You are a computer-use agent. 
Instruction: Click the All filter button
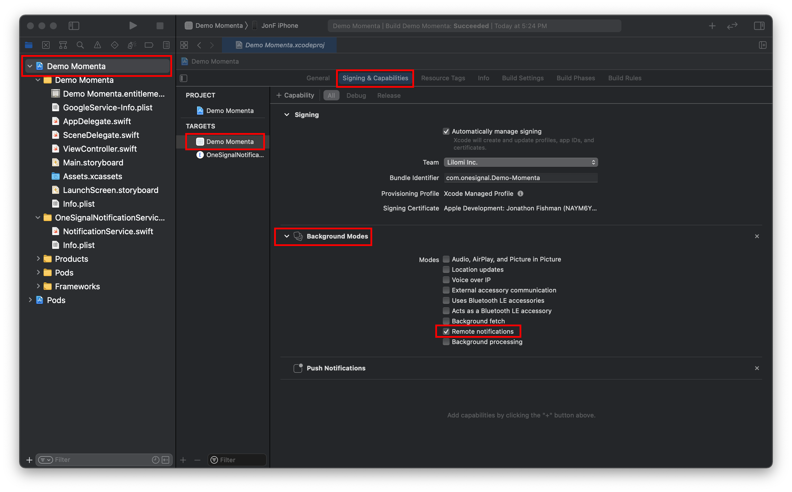(331, 95)
